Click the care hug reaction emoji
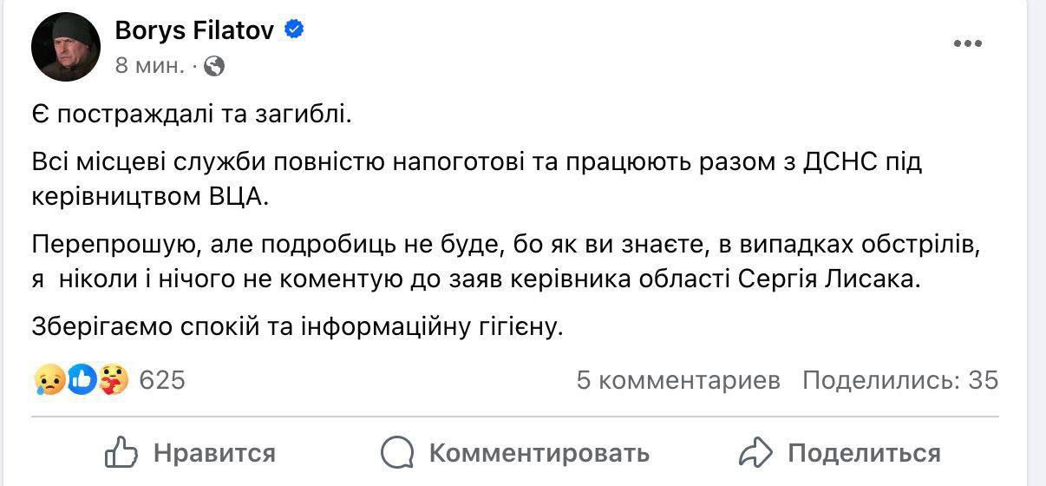This screenshot has height=486, width=1046. click(x=113, y=380)
